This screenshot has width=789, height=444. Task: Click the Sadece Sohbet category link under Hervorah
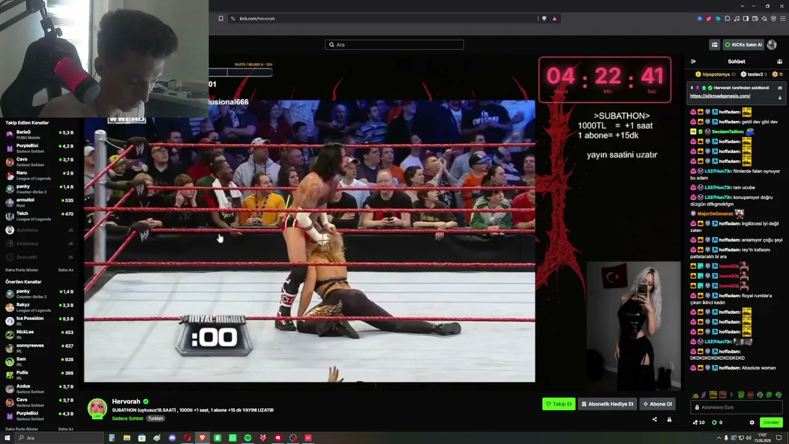pyautogui.click(x=128, y=418)
